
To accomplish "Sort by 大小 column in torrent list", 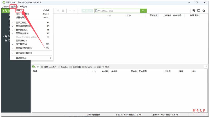I will 109,15.
